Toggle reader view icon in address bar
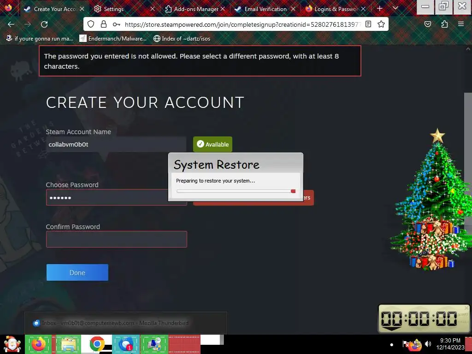Image resolution: width=472 pixels, height=354 pixels. tap(368, 24)
